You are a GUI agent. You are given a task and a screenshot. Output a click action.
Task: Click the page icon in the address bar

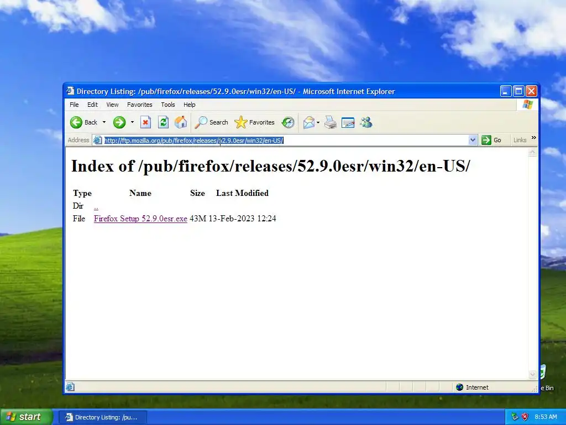pos(97,140)
